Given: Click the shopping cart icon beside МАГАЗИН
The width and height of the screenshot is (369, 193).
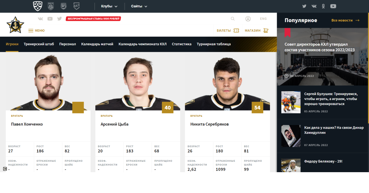Looking at the screenshot, I should [266, 31].
